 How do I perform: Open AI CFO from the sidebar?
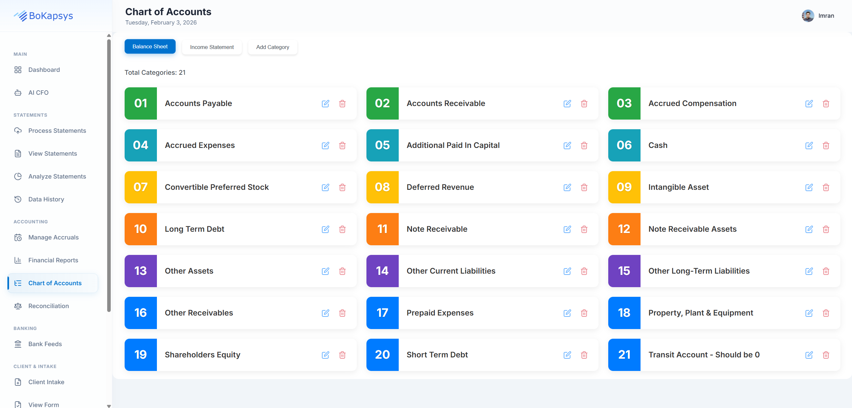[x=38, y=92]
